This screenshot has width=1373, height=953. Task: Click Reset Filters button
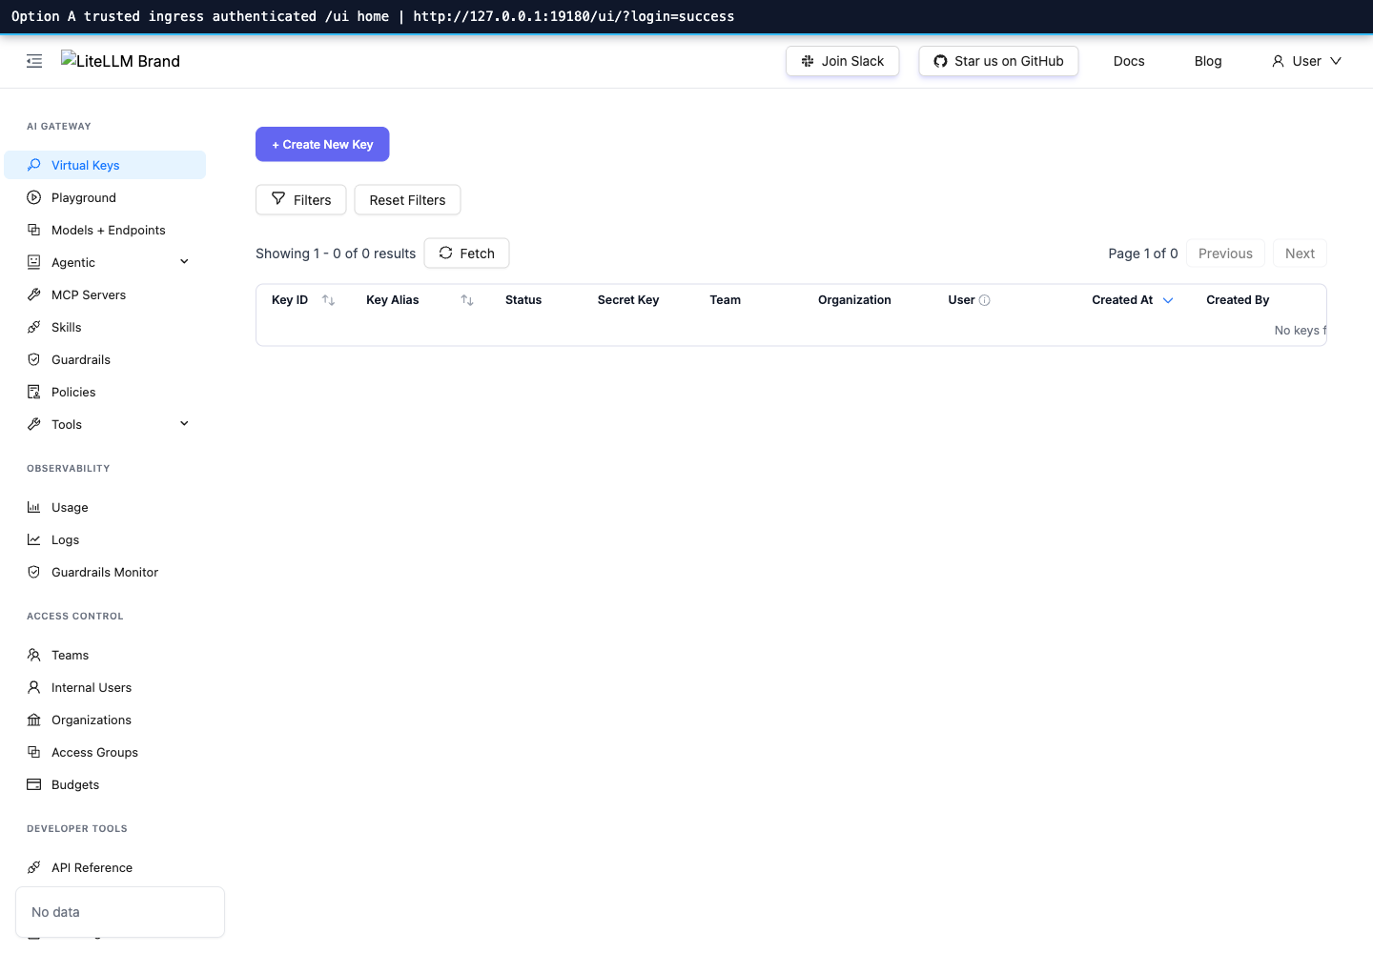tap(407, 200)
